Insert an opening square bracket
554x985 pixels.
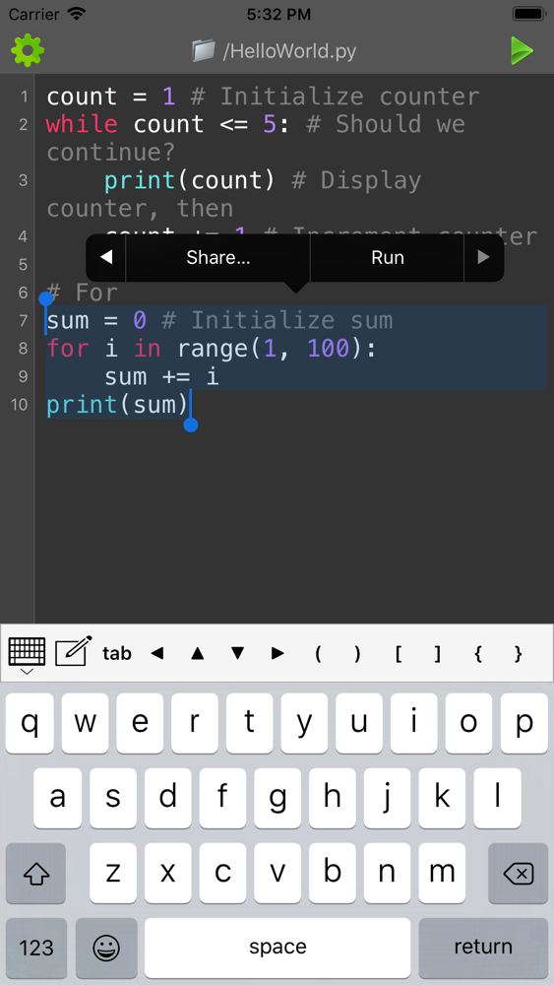click(x=398, y=653)
